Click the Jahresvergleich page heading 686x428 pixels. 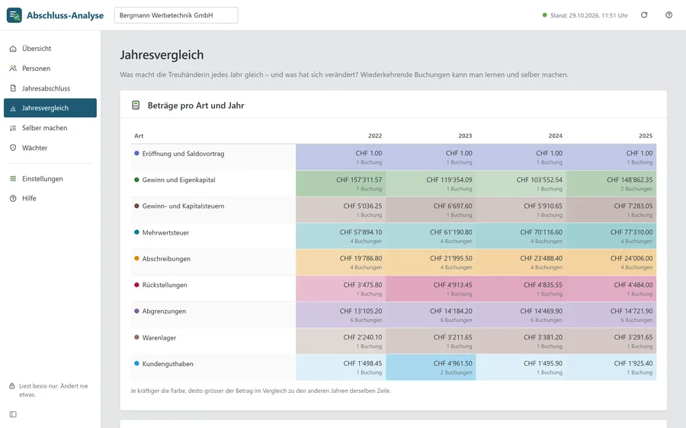pyautogui.click(x=162, y=55)
